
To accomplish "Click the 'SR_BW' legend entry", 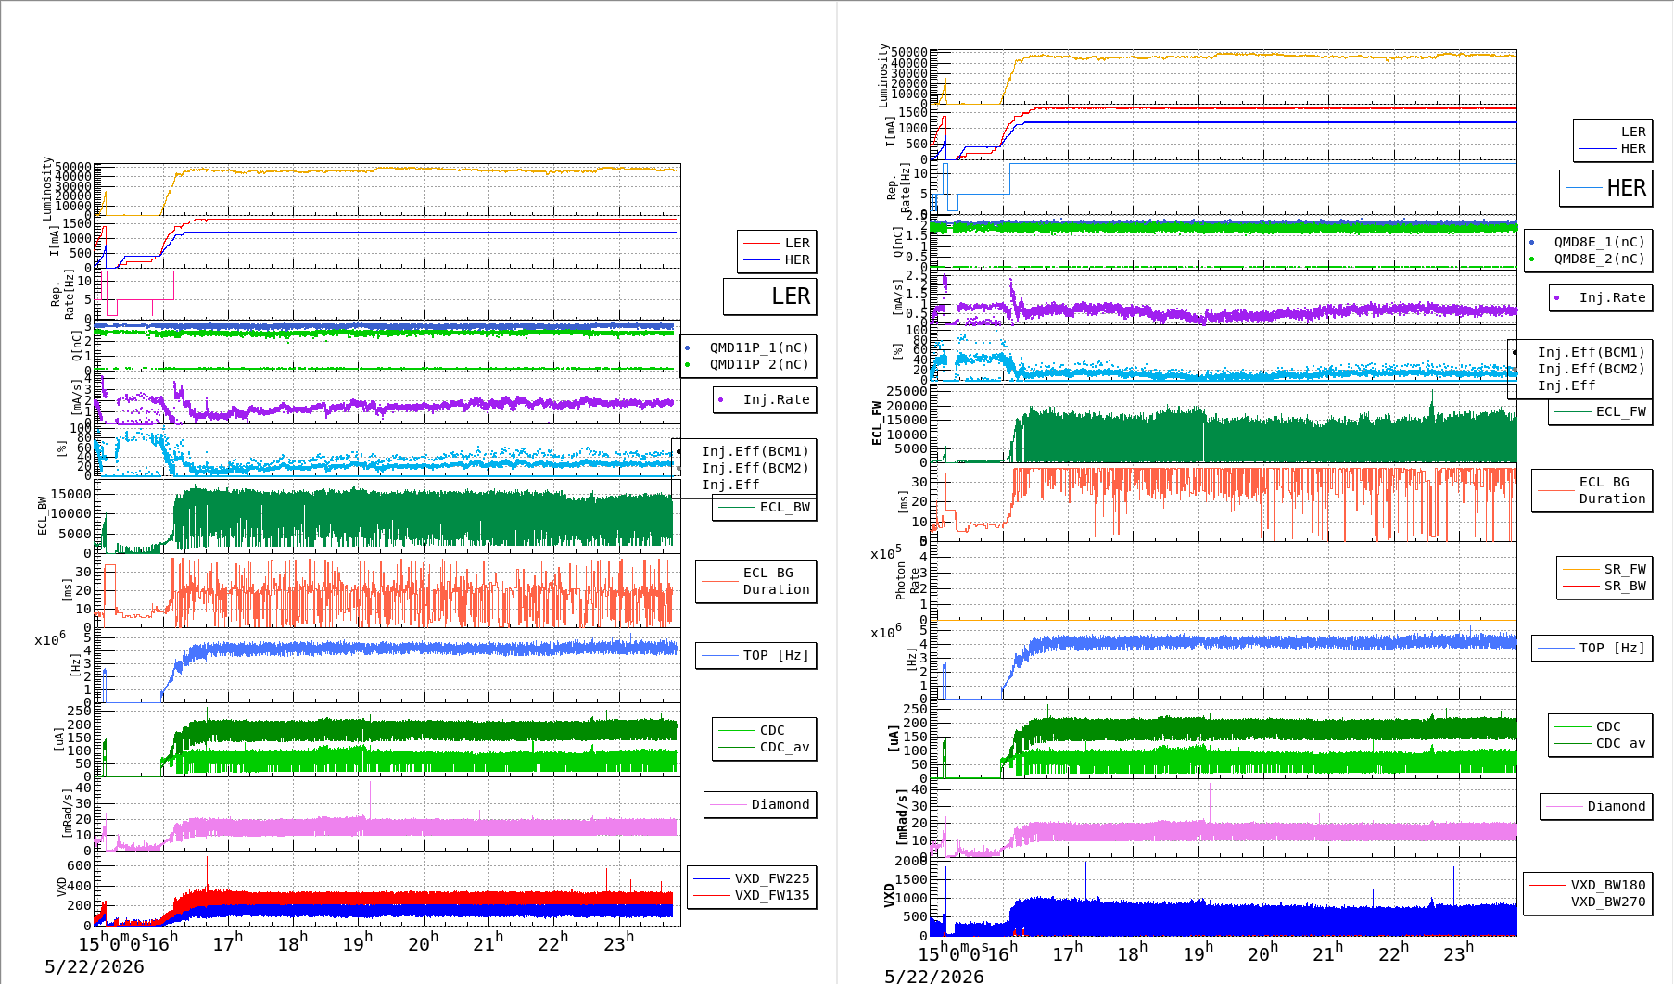I will tap(1604, 586).
